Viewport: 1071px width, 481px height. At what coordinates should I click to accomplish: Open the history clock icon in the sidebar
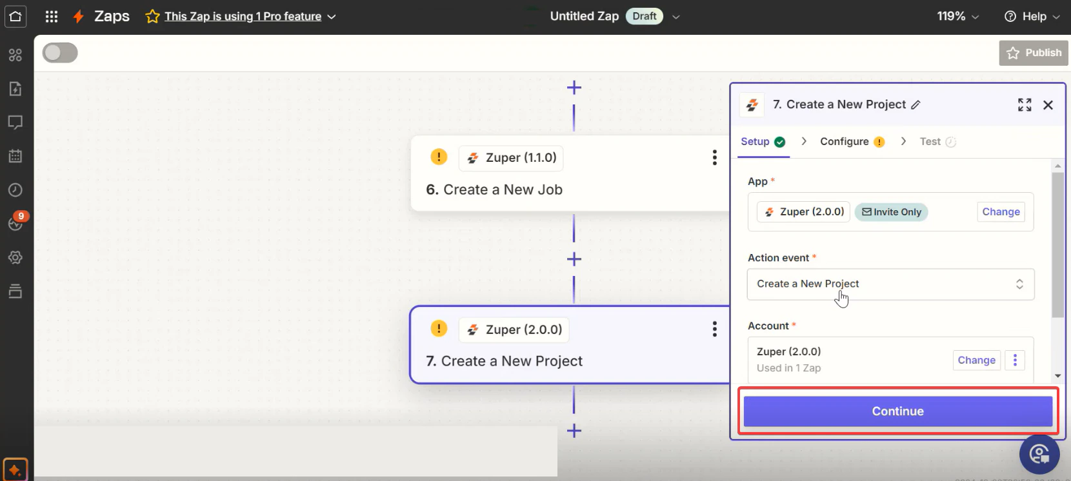[15, 190]
